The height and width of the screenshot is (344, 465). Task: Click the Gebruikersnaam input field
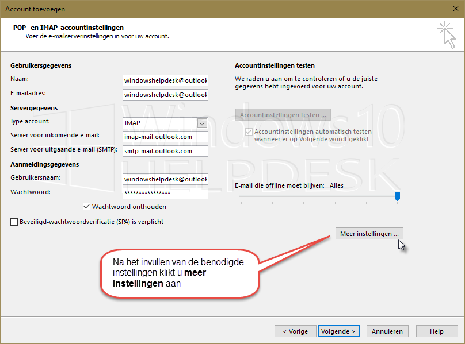click(165, 179)
